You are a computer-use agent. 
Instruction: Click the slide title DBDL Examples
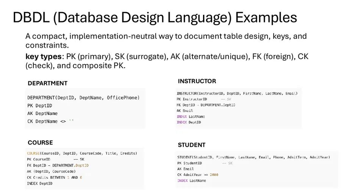pos(155,17)
